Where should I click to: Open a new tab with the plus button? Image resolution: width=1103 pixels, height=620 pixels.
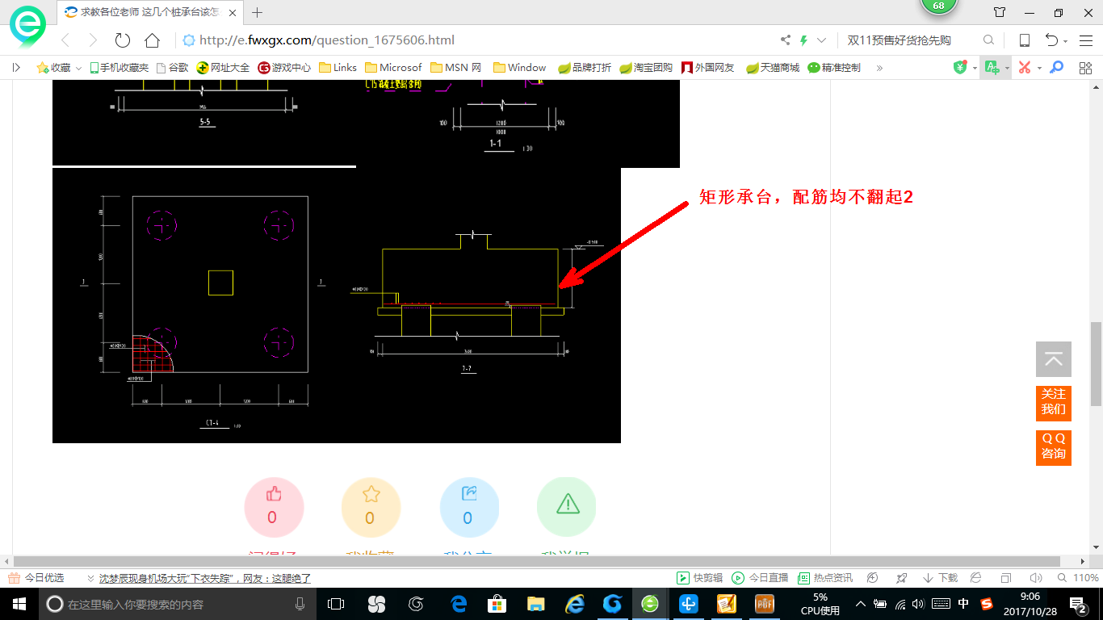[258, 12]
